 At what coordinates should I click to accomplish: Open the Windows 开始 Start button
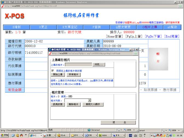coord(4,135)
